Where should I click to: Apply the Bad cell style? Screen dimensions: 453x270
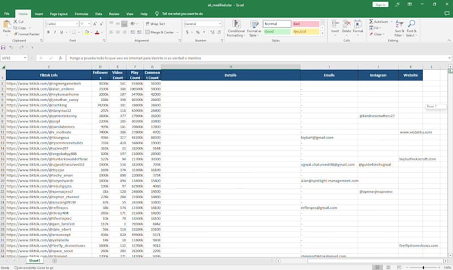tap(306, 24)
